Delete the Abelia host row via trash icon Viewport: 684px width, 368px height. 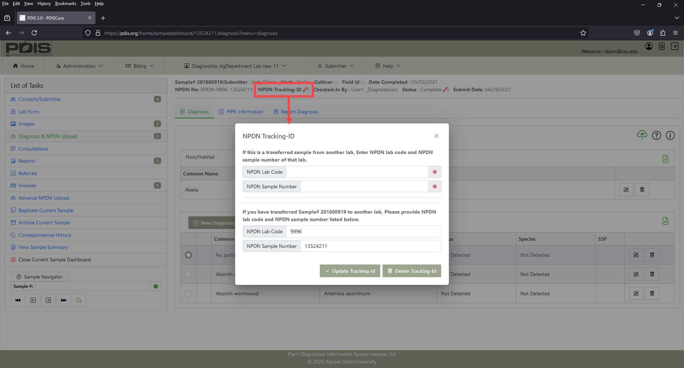pyautogui.click(x=642, y=190)
